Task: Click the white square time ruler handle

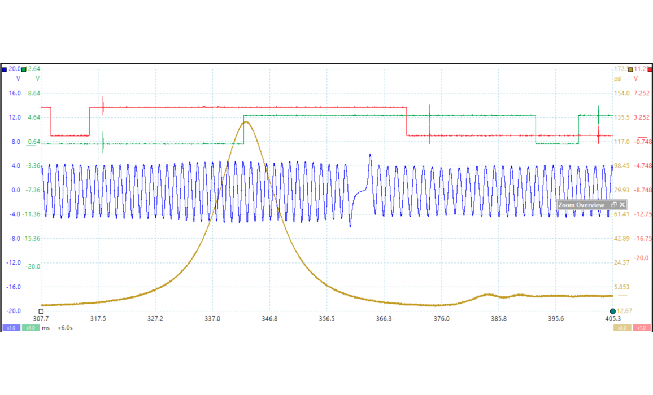Action: (41, 311)
